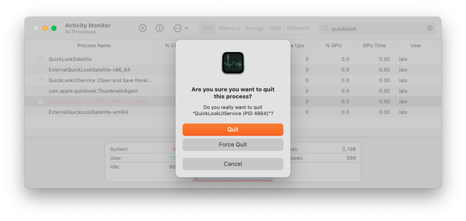This screenshot has width=466, height=221.
Task: Switch to the Memory tab
Action: 229,28
